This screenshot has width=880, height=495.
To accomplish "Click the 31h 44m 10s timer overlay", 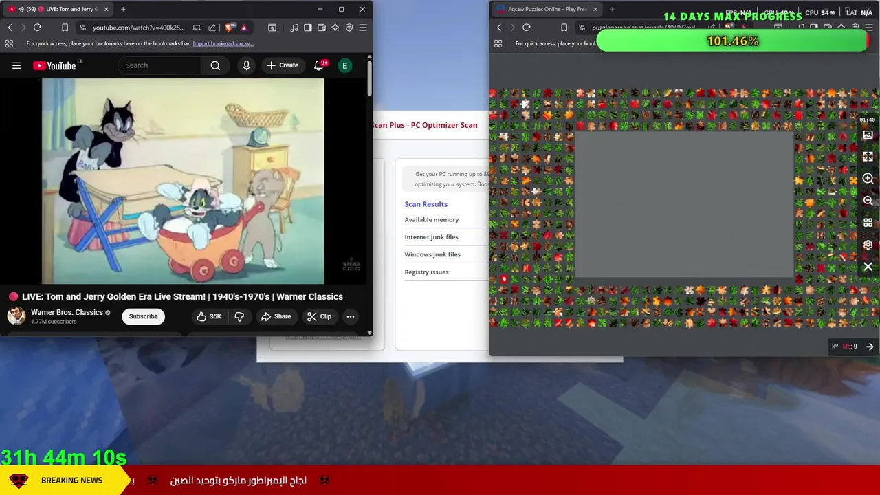I will [63, 457].
